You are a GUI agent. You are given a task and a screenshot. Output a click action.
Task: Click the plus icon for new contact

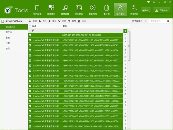pos(30,21)
